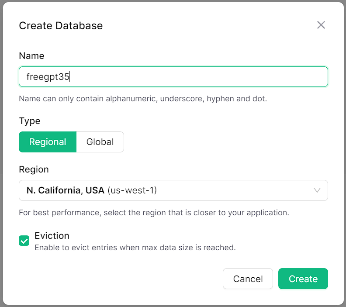Close the Create Database dialog
Screen dimensions: 346x307
(x=321, y=25)
